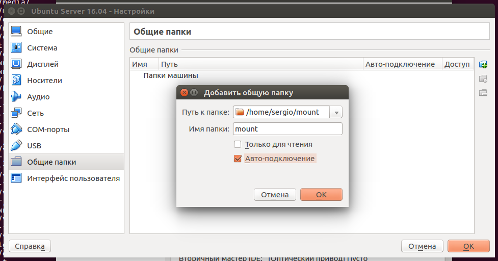Image resolution: width=498 pixels, height=261 pixels.
Task: Click the edit shared folder icon
Action: pyautogui.click(x=483, y=79)
